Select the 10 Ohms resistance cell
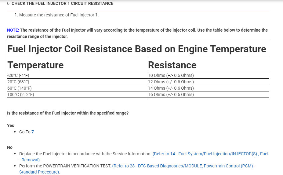Screen dimensions: 283x175 click(x=171, y=75)
